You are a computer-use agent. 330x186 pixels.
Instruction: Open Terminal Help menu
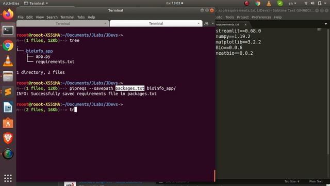click(91, 17)
